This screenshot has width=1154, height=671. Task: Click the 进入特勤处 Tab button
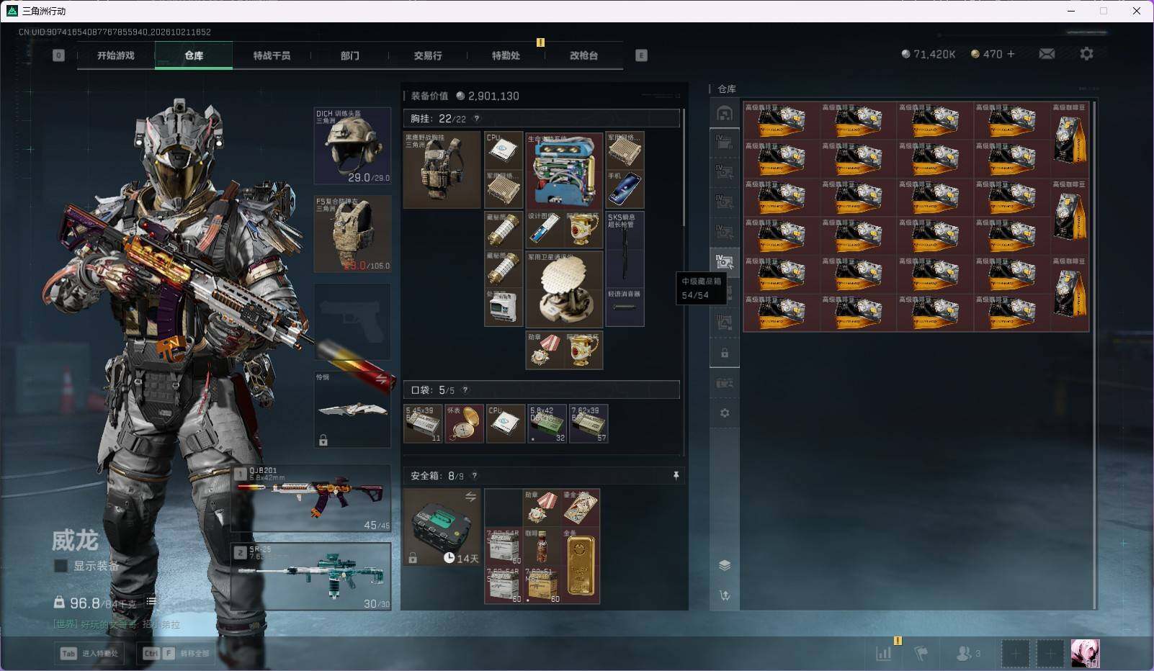(x=90, y=653)
